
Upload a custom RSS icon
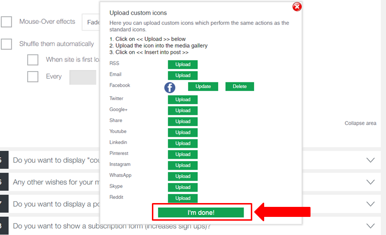click(182, 64)
